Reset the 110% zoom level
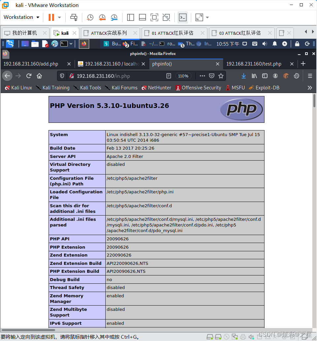Image resolution: width=317 pixels, height=341 pixels. pos(183,76)
